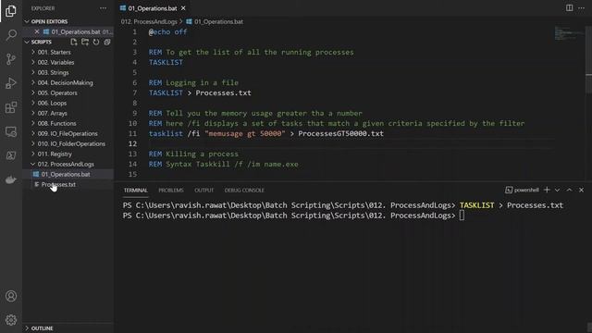This screenshot has height=333, width=592.
Task: Collapse all folders in SCRIPTS explorer
Action: click(107, 42)
